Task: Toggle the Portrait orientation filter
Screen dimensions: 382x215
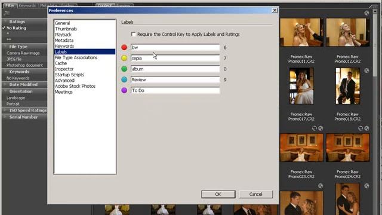Action: [x=13, y=104]
